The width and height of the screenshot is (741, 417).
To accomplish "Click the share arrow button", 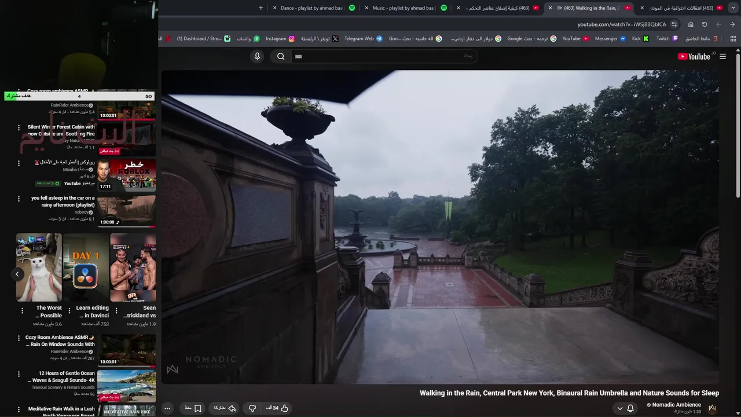I will pos(225,408).
